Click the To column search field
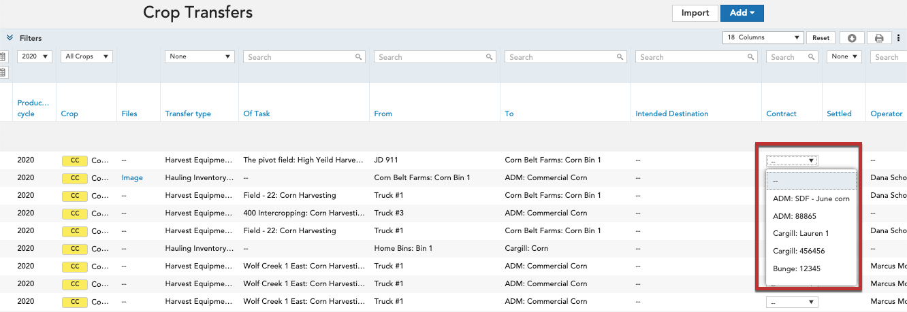The image size is (907, 312). pos(565,57)
